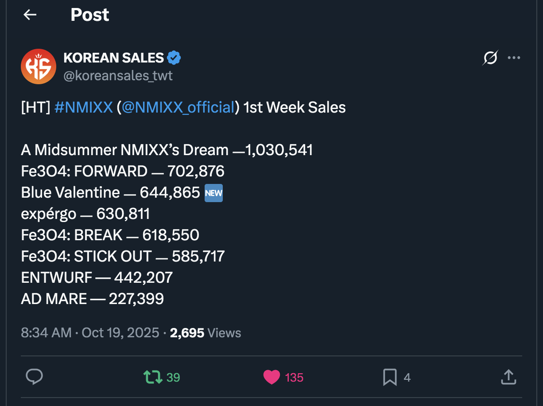
Task: Open the KOREAN SALES profile avatar
Action: 39,66
